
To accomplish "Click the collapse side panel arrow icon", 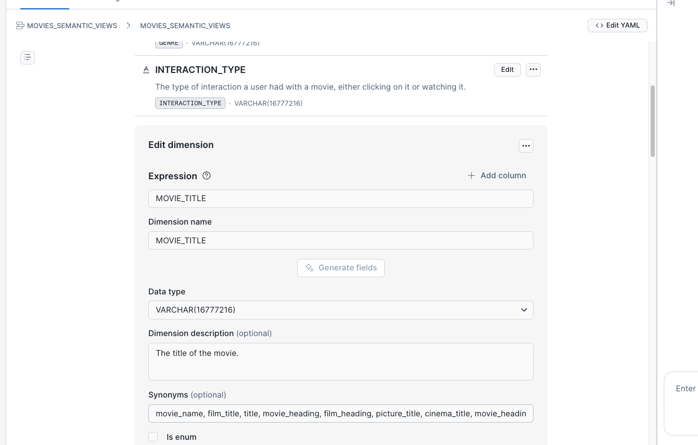I will click(x=671, y=3).
